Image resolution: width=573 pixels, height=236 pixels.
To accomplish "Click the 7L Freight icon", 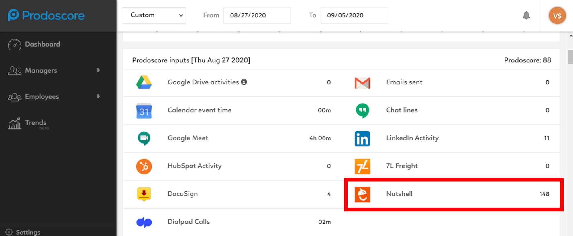I will click(362, 166).
